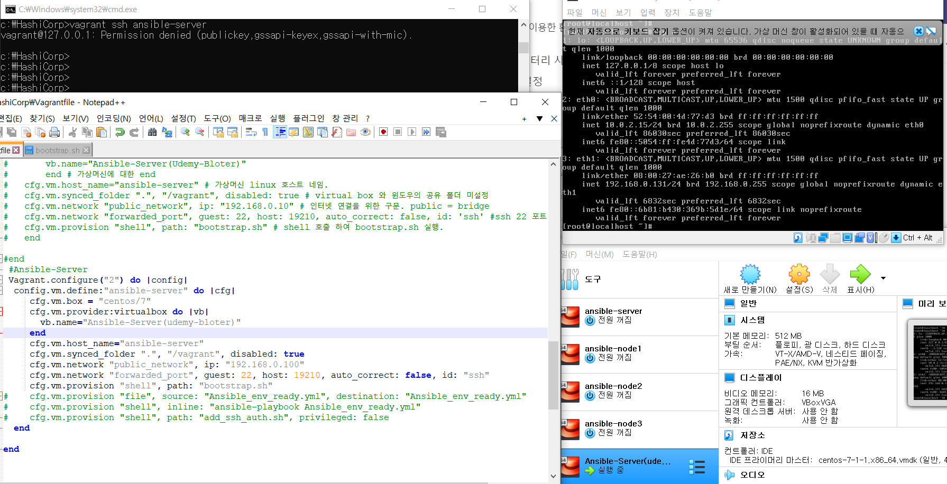Toggle Word Wrap in Notepad++ toolbar
947x484 pixels.
pos(251,132)
